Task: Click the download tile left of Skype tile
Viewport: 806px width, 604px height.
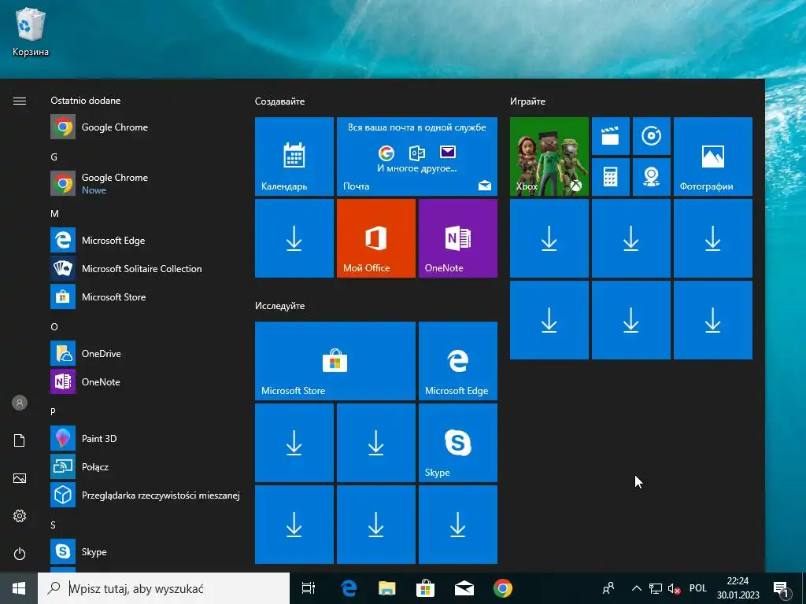Action: coord(375,443)
